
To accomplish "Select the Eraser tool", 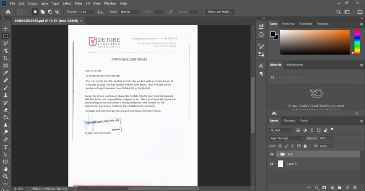I will [5, 110].
